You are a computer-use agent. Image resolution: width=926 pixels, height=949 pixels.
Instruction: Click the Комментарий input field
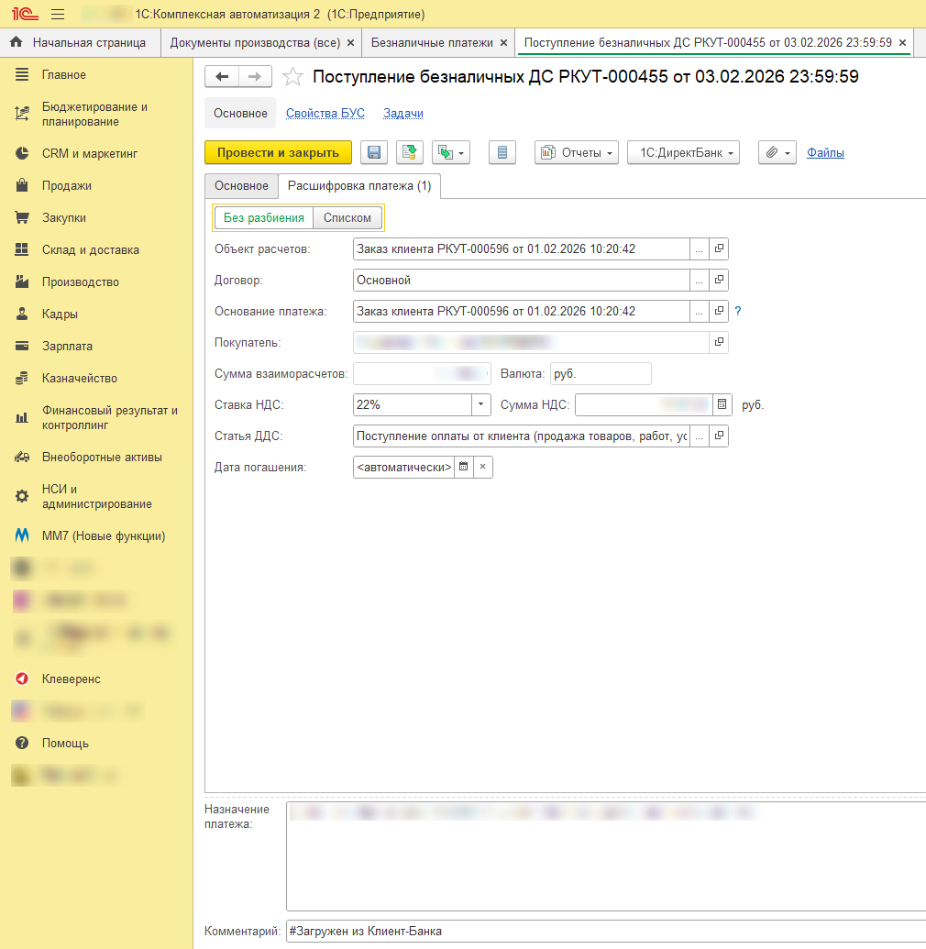(x=606, y=931)
